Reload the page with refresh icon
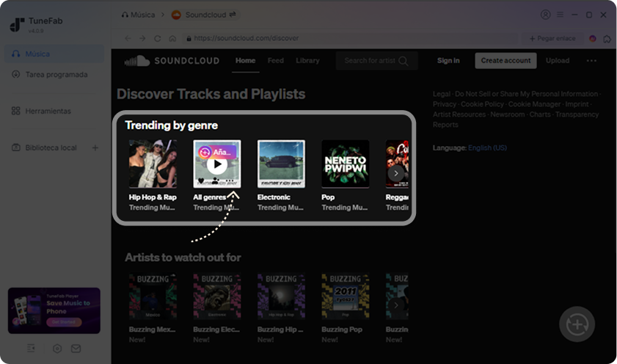This screenshot has width=617, height=364. click(x=158, y=38)
